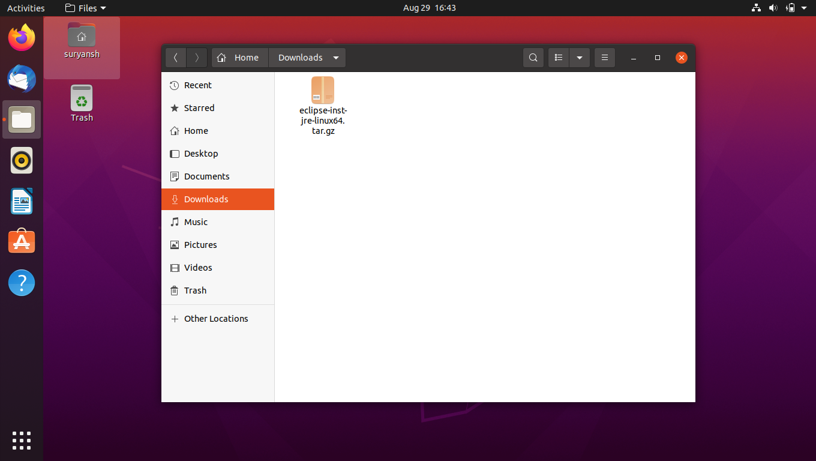The height and width of the screenshot is (461, 816).
Task: Open the search in the file browser
Action: coord(533,57)
